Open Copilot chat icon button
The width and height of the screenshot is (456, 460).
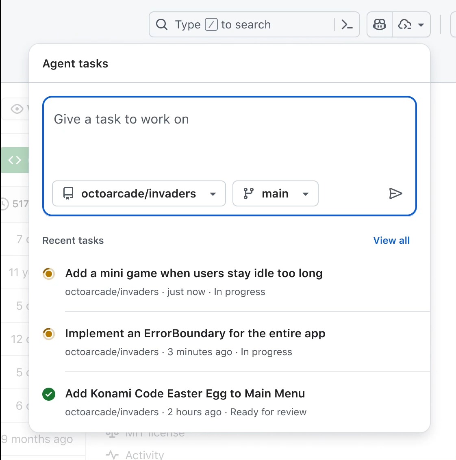click(x=380, y=25)
